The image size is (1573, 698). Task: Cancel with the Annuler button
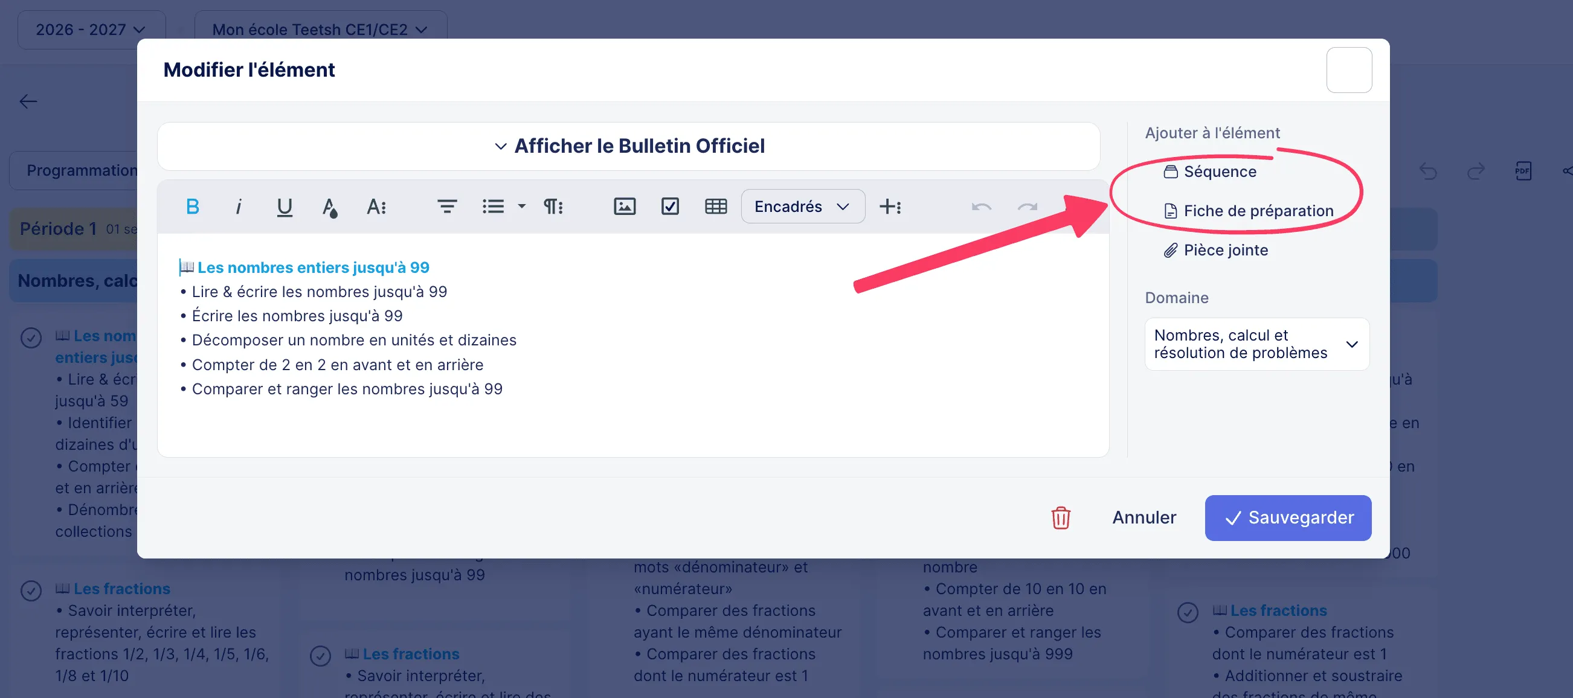tap(1144, 517)
